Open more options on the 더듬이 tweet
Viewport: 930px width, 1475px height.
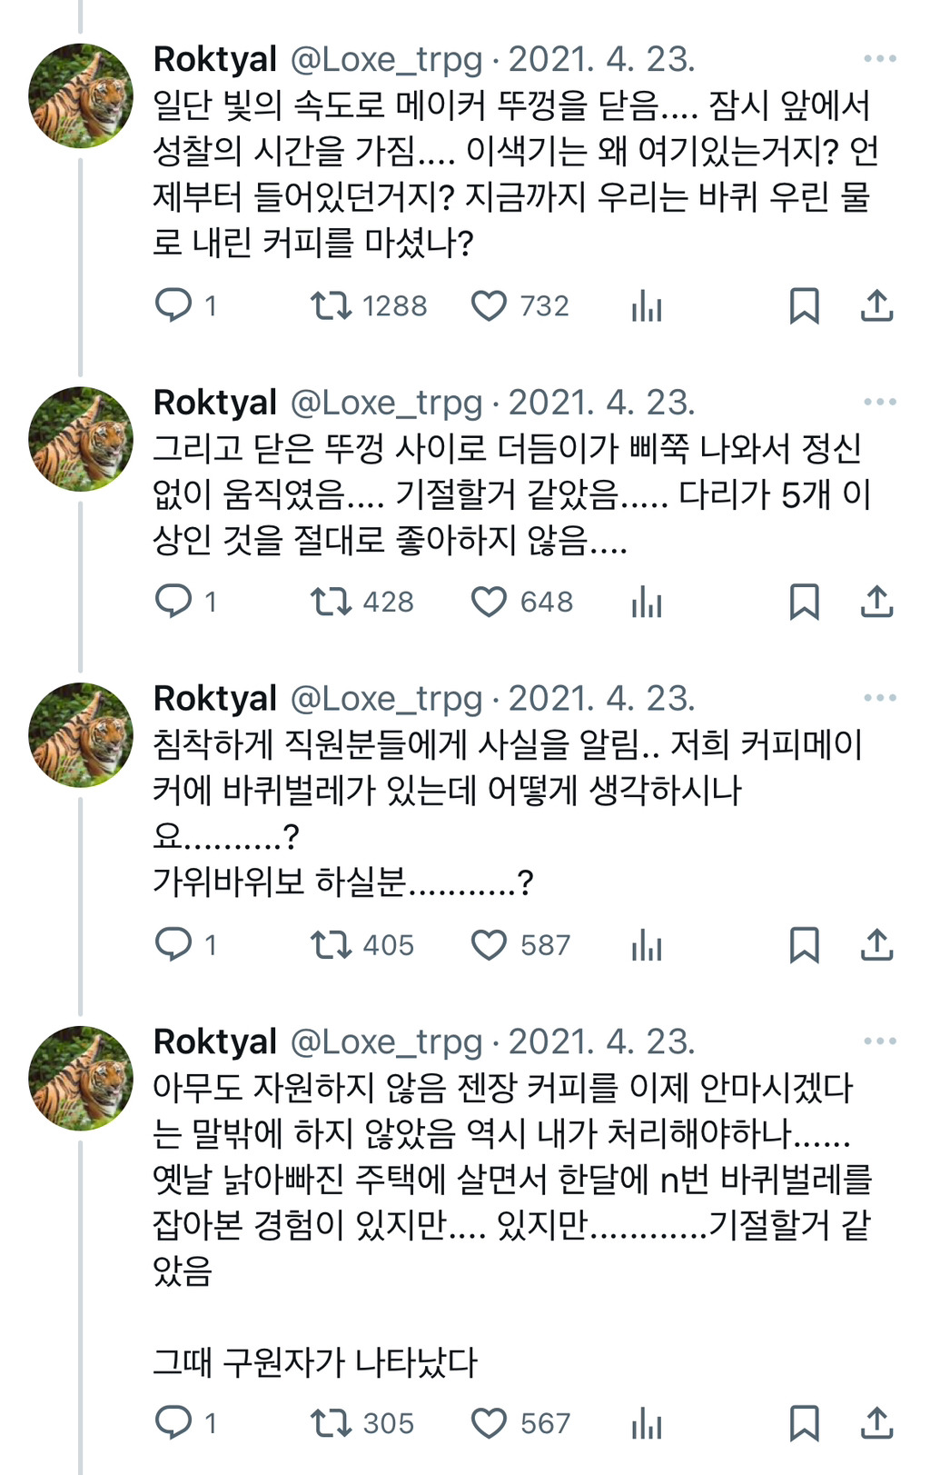[879, 403]
